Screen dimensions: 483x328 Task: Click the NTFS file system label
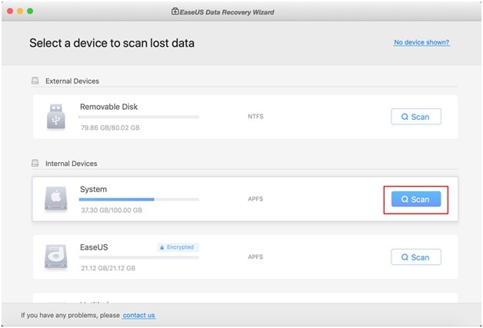click(x=255, y=116)
